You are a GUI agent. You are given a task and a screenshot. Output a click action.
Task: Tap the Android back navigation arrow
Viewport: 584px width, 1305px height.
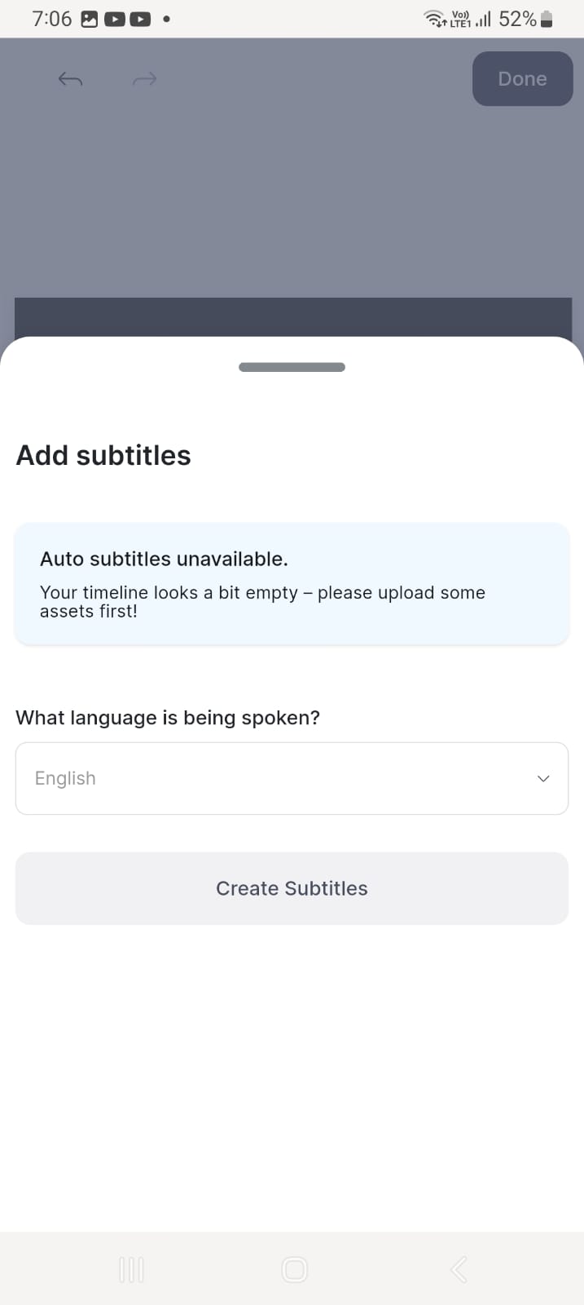tap(459, 1269)
